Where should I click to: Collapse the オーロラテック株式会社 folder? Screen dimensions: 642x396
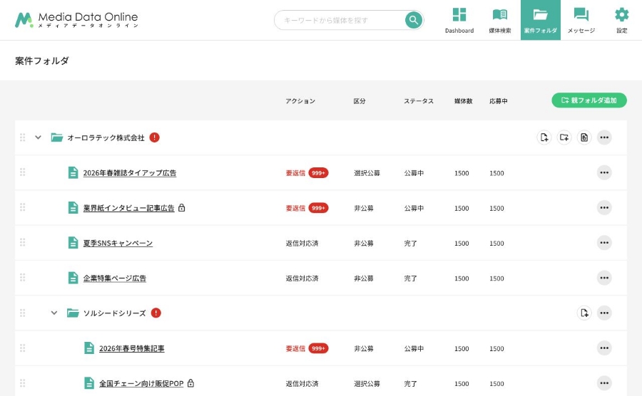(39, 137)
